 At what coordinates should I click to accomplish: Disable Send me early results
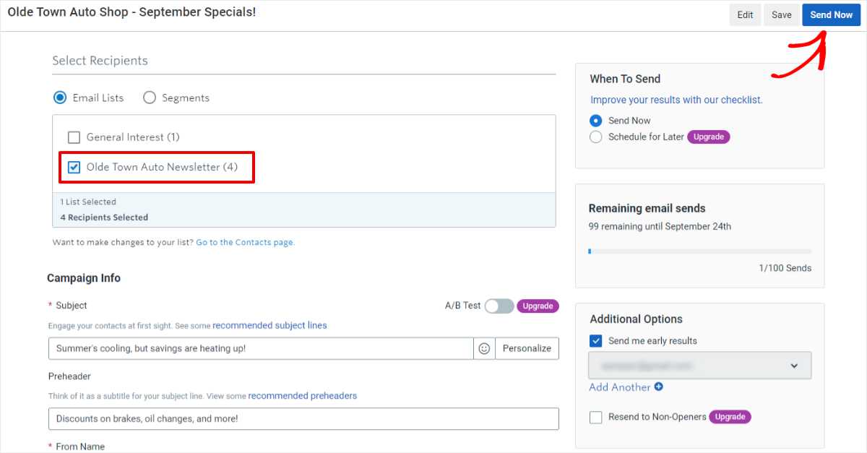pos(595,340)
